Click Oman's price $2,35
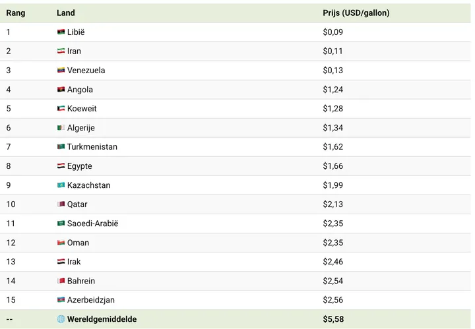Screen dimensions: 475x329 tap(332, 243)
